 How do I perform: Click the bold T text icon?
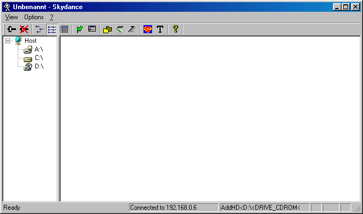click(160, 29)
